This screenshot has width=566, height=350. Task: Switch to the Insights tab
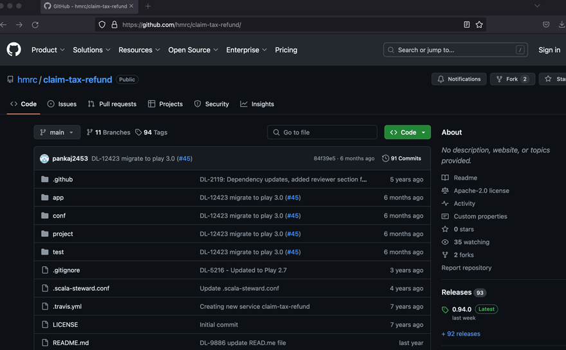[x=257, y=104]
